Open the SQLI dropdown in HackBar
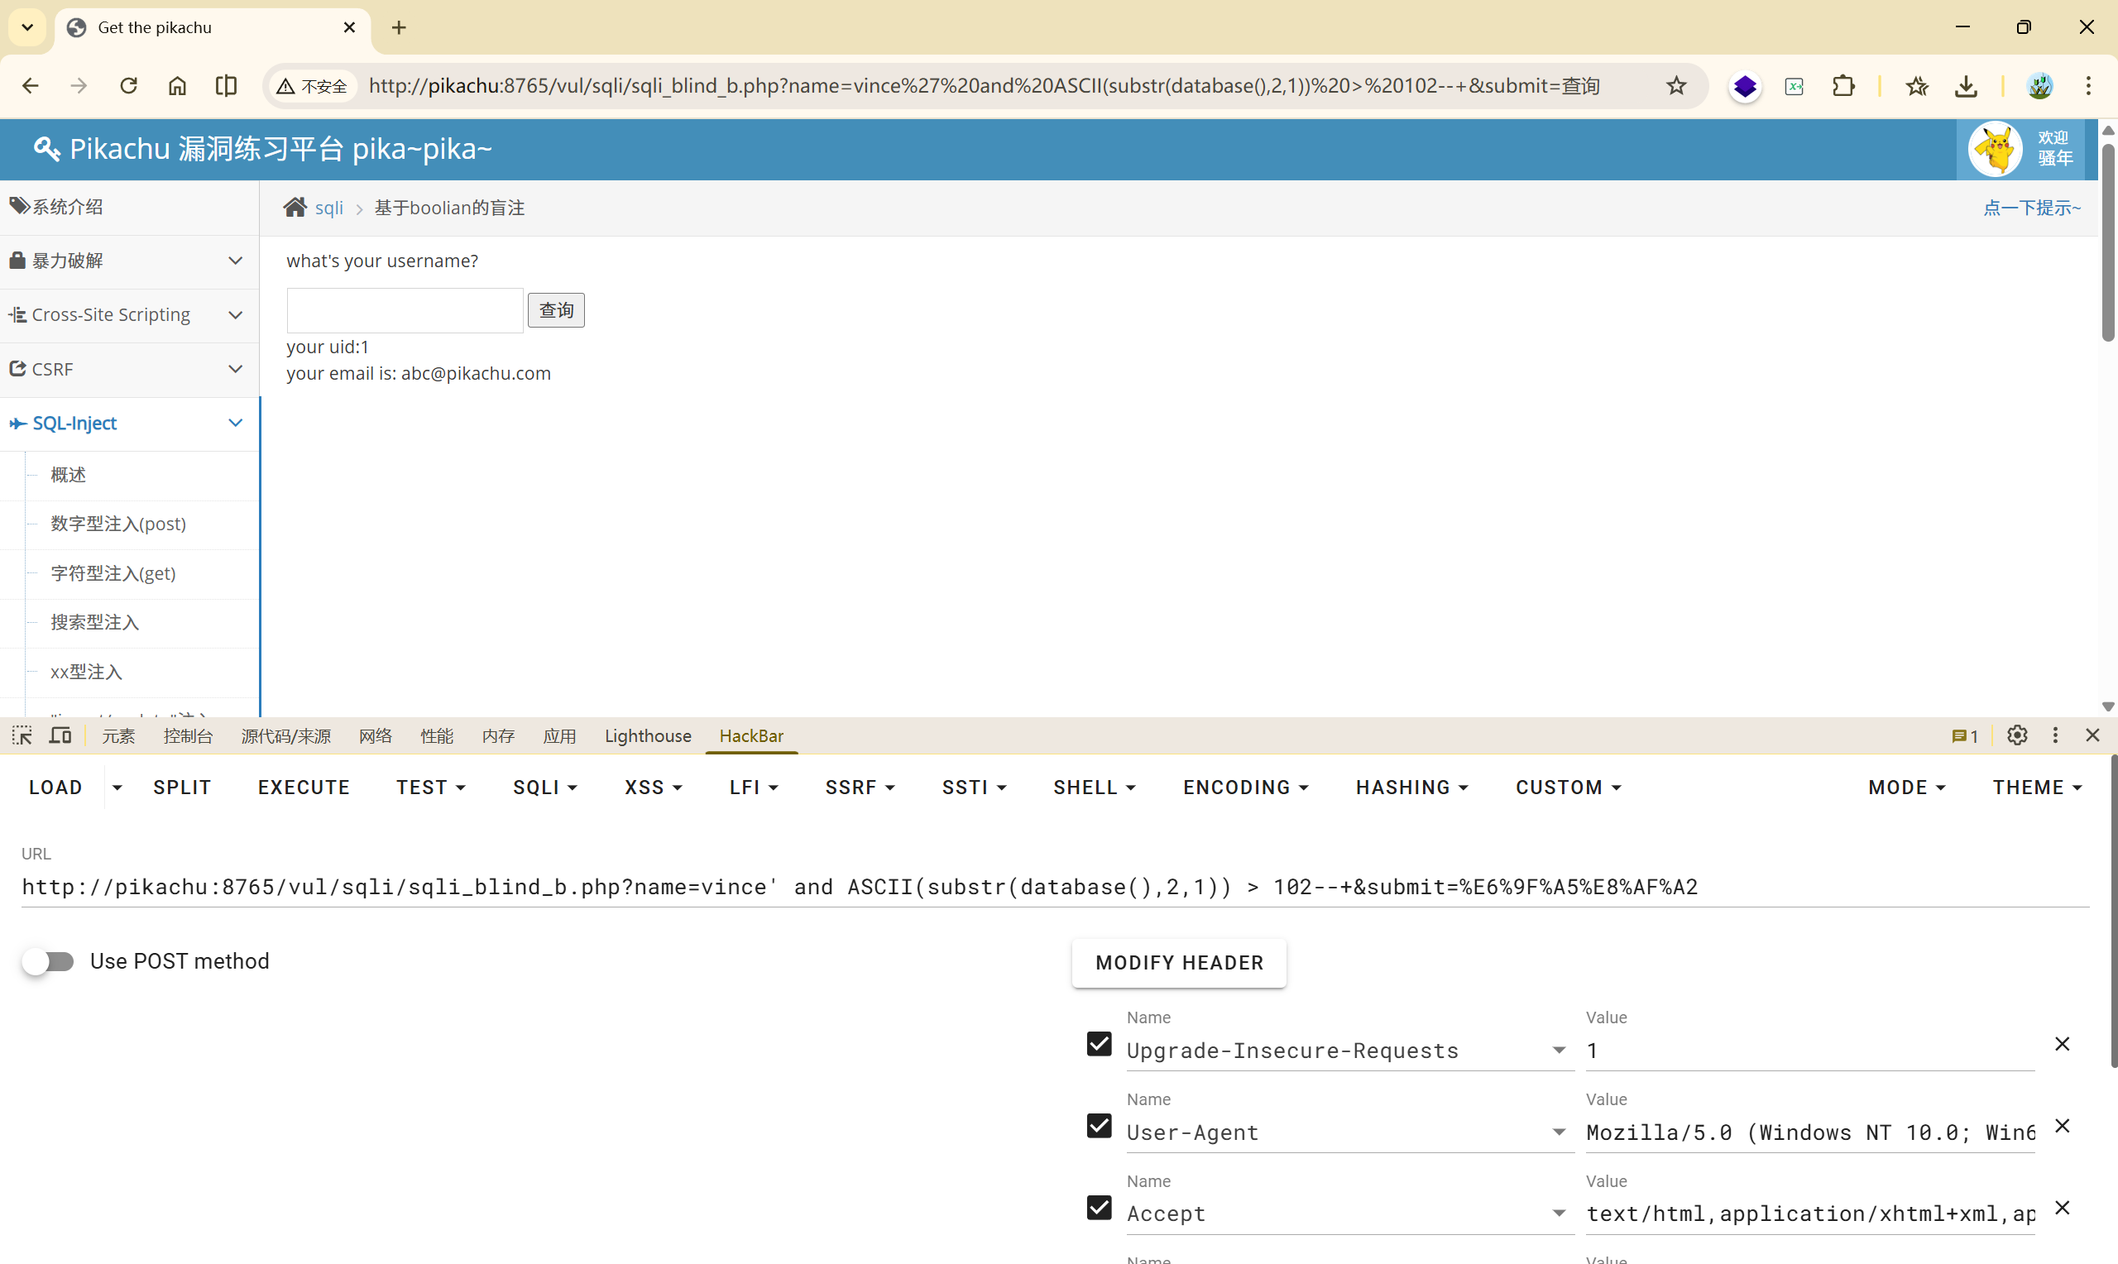 545,788
